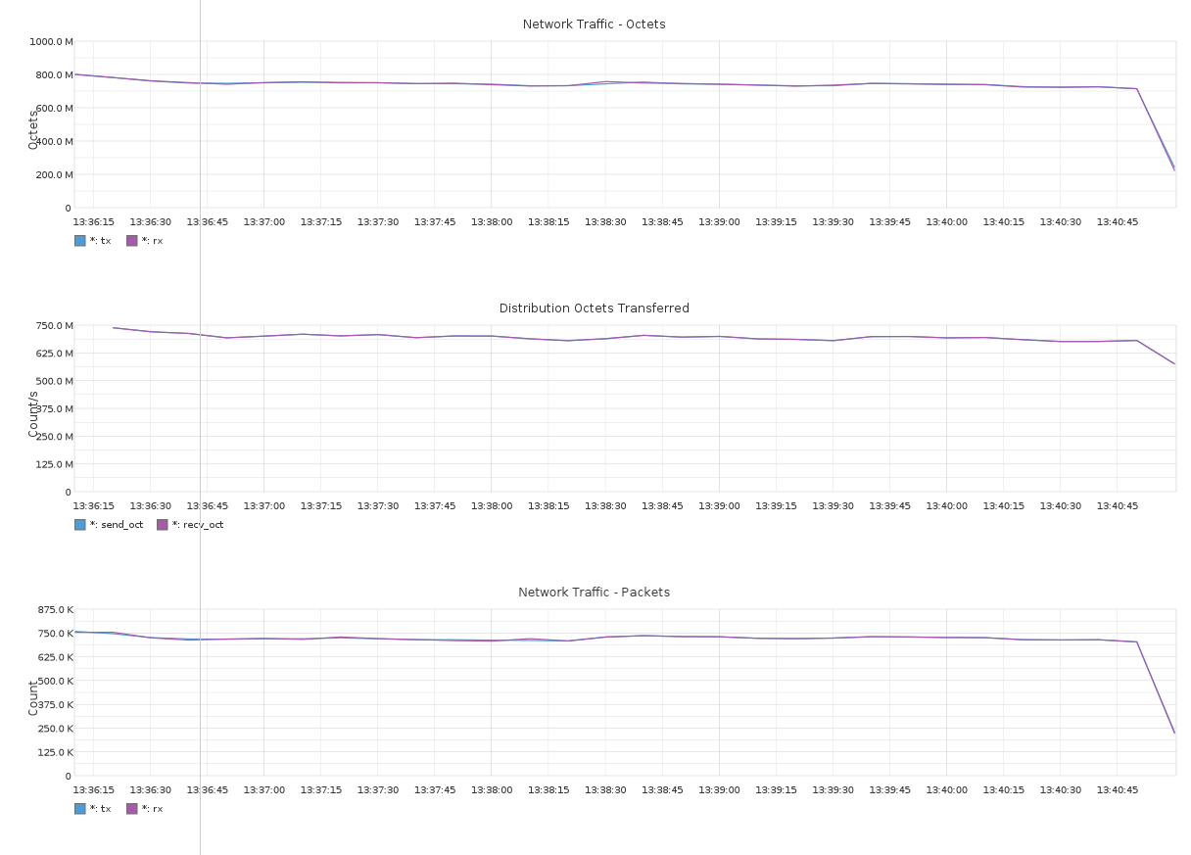
Task: Click the blue tx swatch in Network Traffic - Octets legend
Action: coord(80,241)
